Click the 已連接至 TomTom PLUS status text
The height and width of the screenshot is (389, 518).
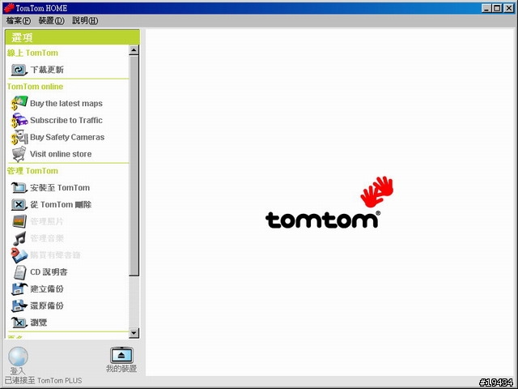[43, 381]
